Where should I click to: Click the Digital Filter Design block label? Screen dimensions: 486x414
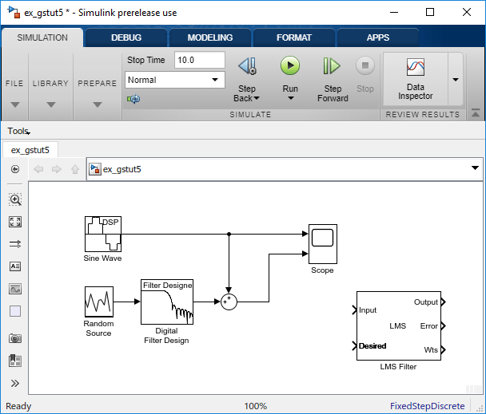click(x=166, y=335)
